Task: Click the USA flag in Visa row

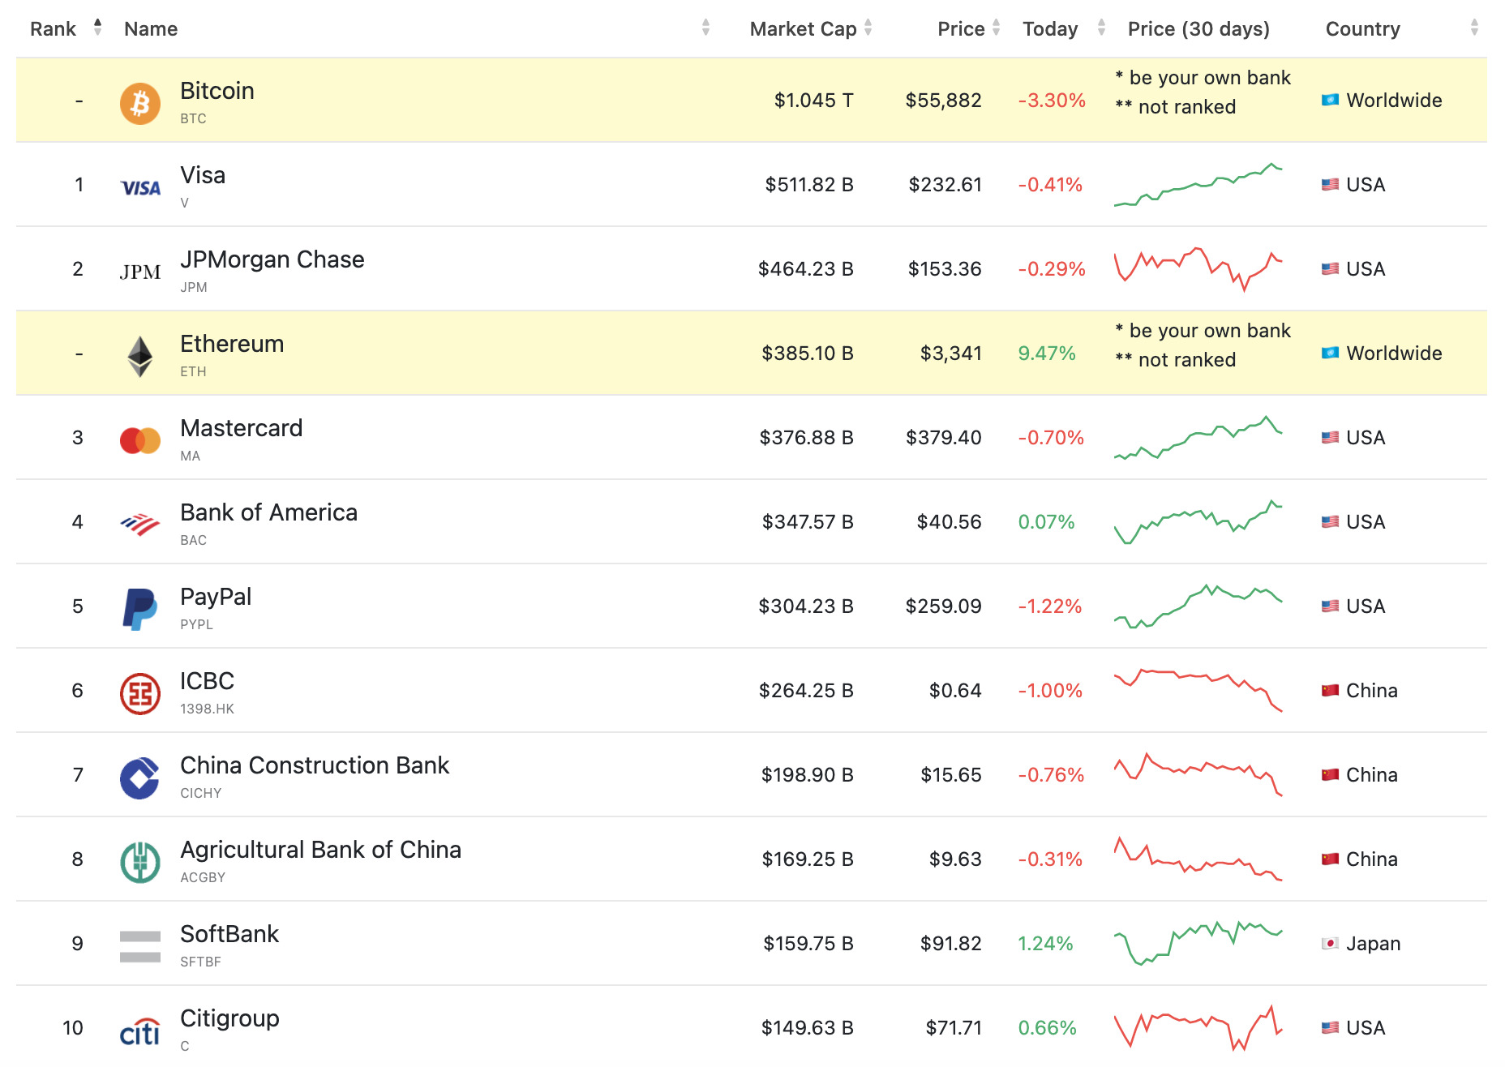Action: click(x=1330, y=185)
